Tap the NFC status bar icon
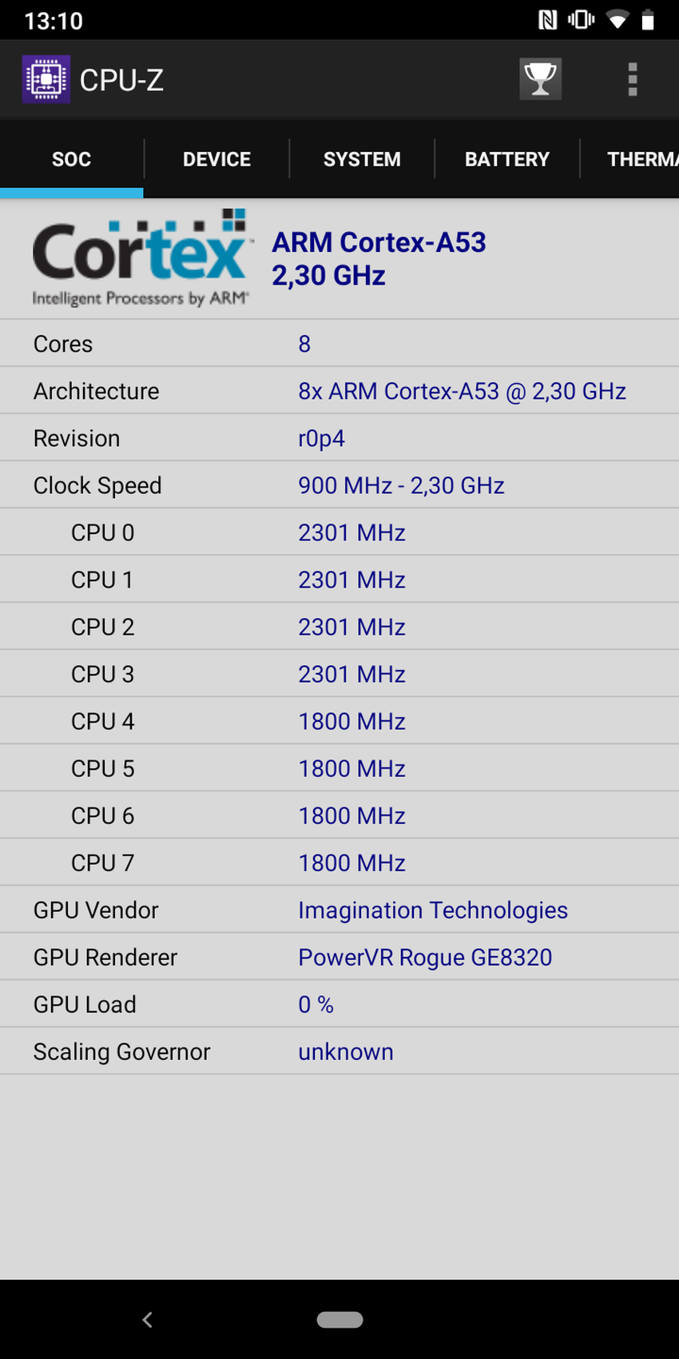This screenshot has width=679, height=1359. pyautogui.click(x=547, y=20)
